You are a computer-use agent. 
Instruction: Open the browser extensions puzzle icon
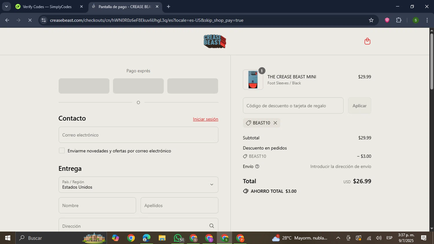399,20
